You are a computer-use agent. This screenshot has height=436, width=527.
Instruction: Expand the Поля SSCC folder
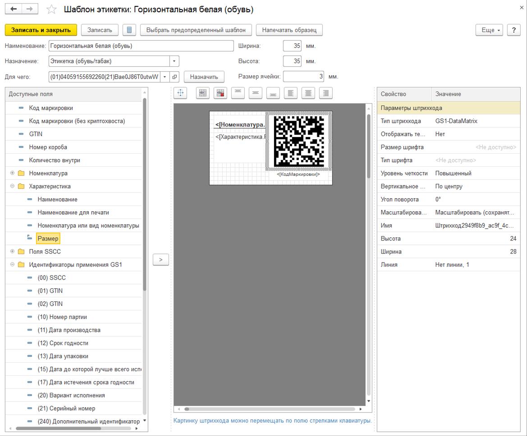click(12, 252)
